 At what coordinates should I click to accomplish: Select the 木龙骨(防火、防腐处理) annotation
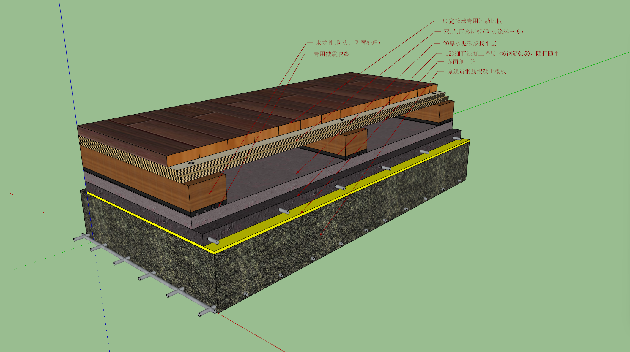point(348,43)
